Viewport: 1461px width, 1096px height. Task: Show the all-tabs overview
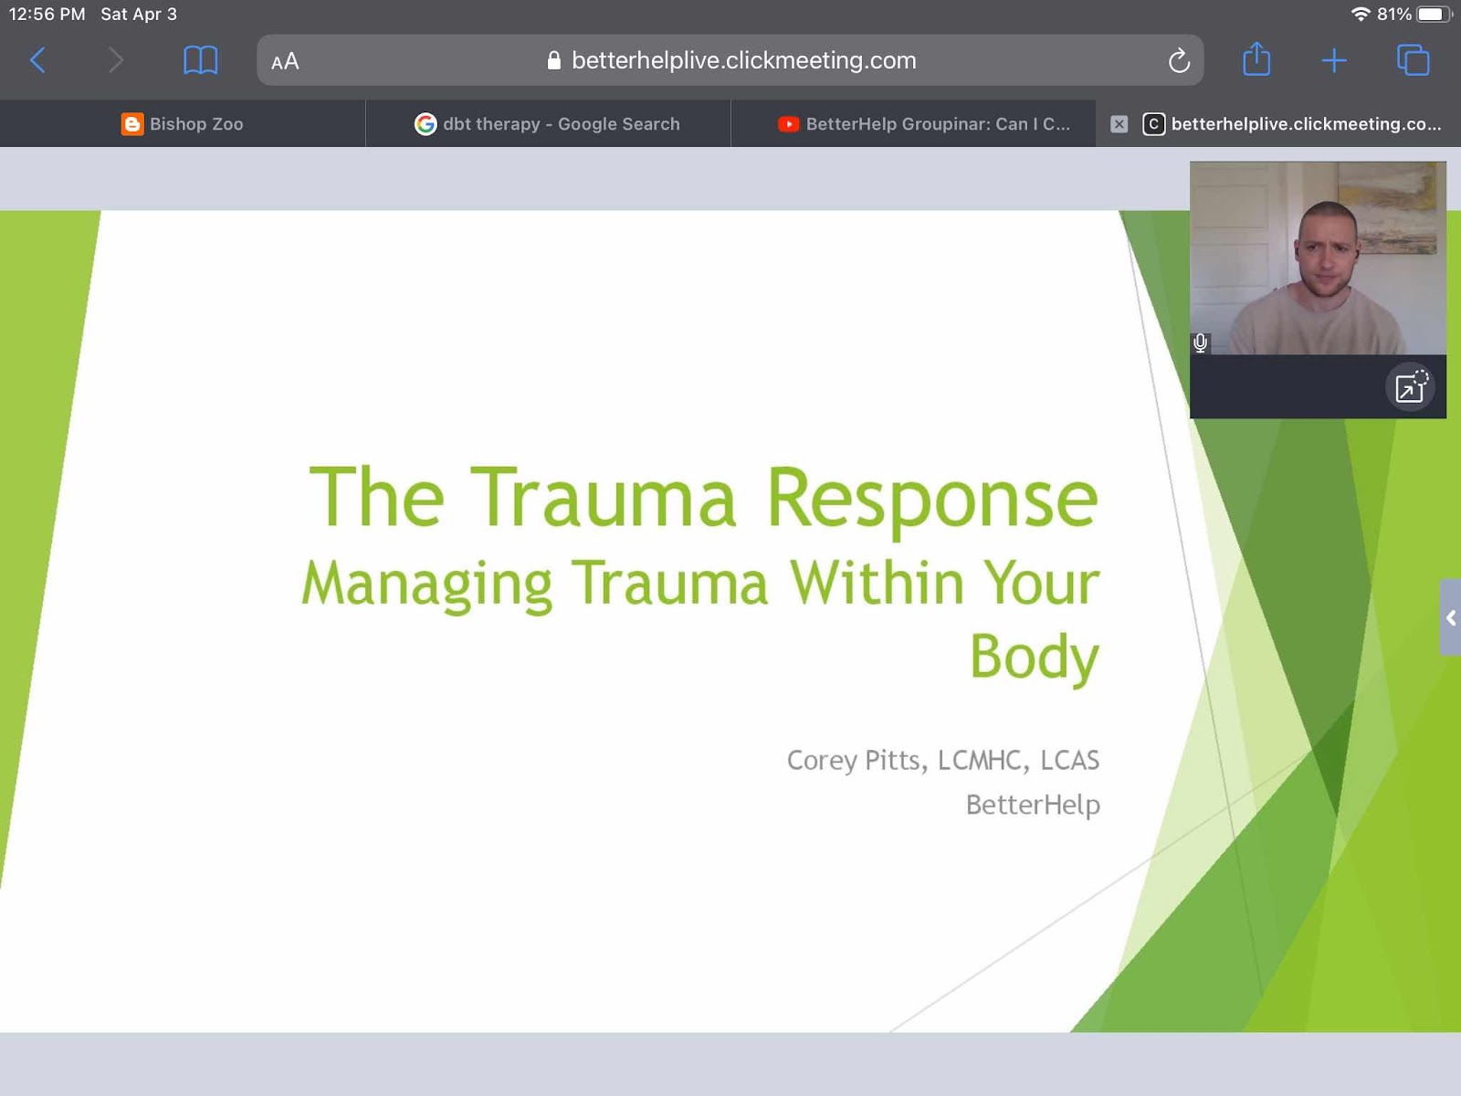(x=1413, y=60)
